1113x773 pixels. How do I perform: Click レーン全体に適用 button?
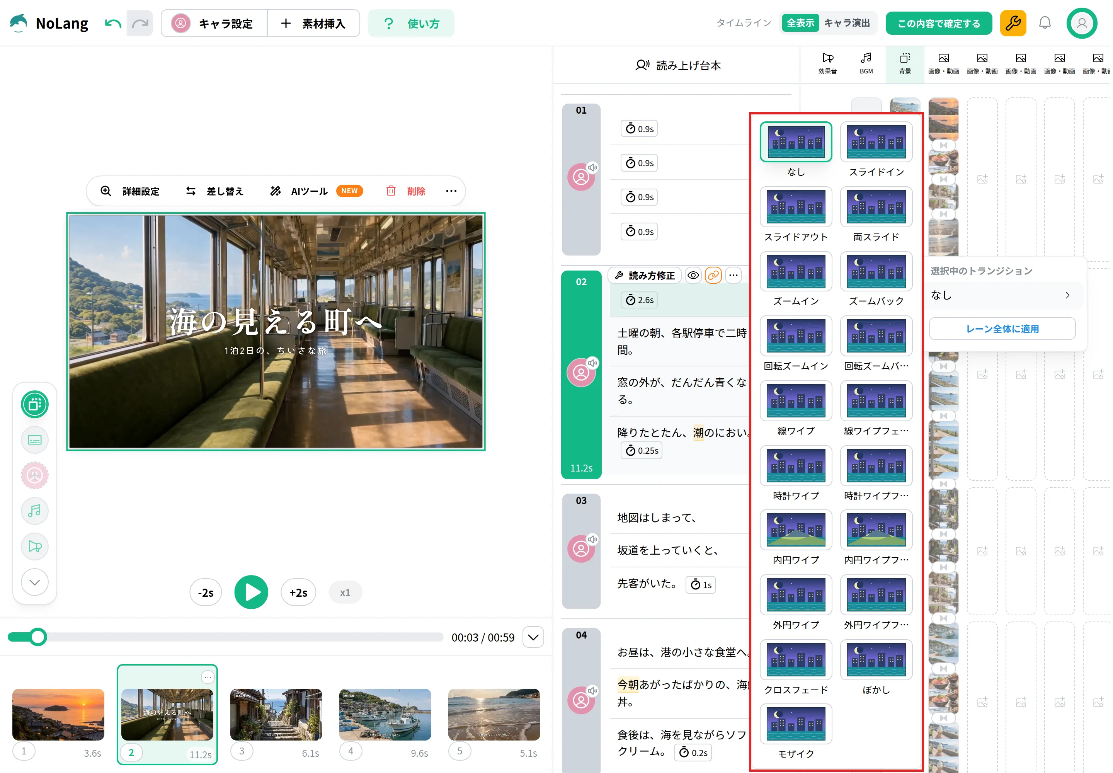coord(1002,329)
